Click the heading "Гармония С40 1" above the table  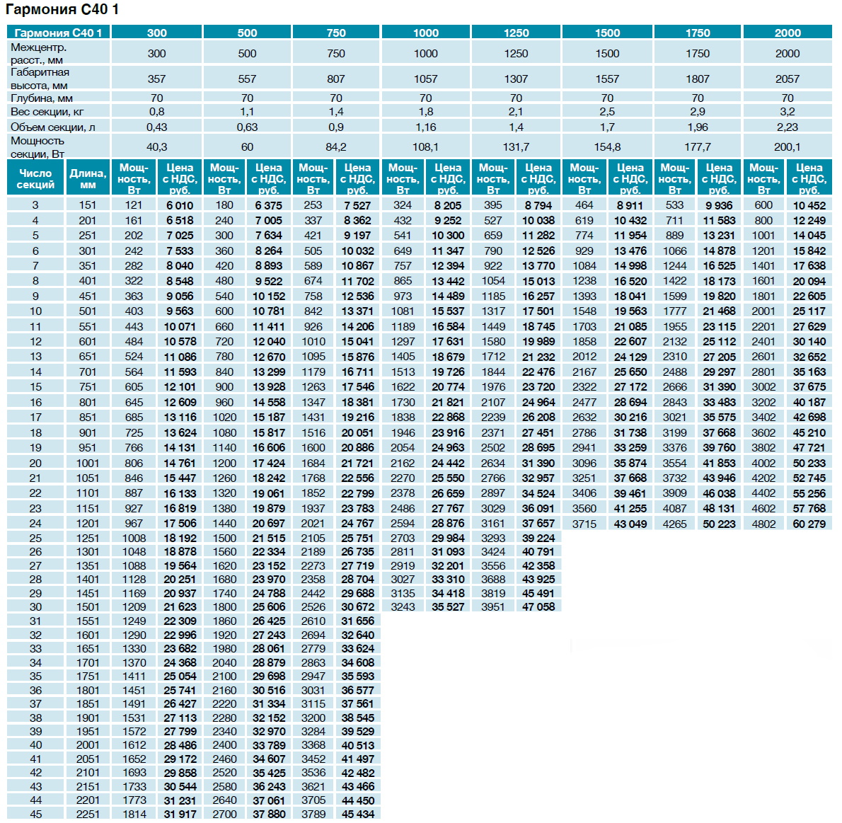[62, 10]
